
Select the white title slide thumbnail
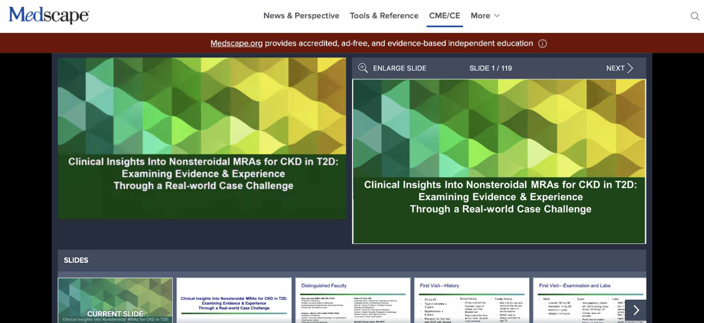pyautogui.click(x=234, y=300)
